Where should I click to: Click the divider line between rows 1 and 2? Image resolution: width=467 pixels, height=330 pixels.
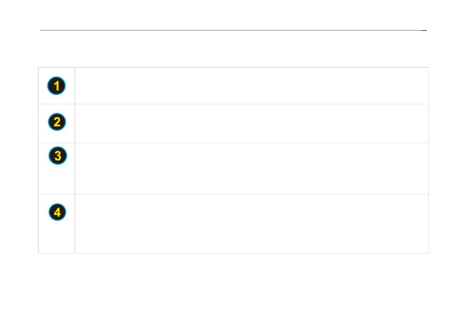(251, 104)
